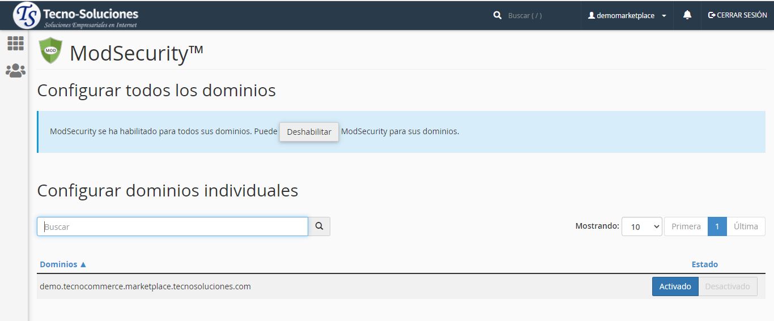Screen dimensions: 774x321
Task: Expand the Mostrando page size dropdown
Action: click(641, 226)
